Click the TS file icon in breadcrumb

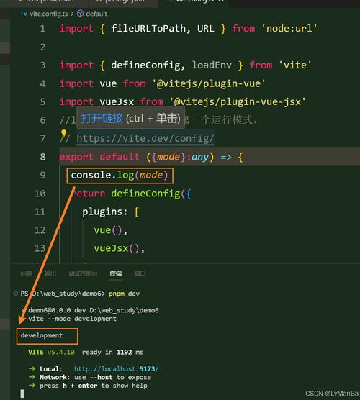point(24,14)
